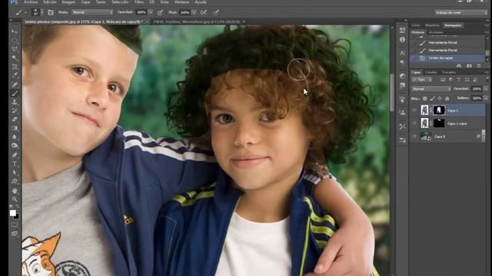This screenshot has width=492, height=276.
Task: Select the Healing Brush tool
Action: 15,84
